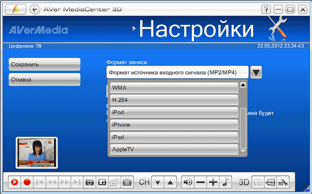Change aspect ratio with TV arrows icon

(127, 182)
